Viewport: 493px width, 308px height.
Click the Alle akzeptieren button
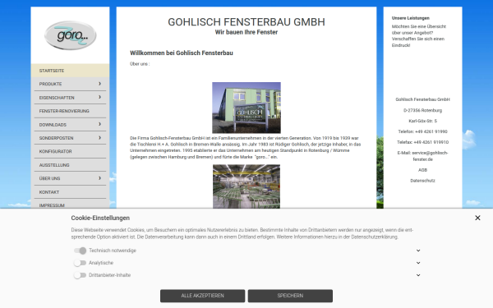point(202,296)
